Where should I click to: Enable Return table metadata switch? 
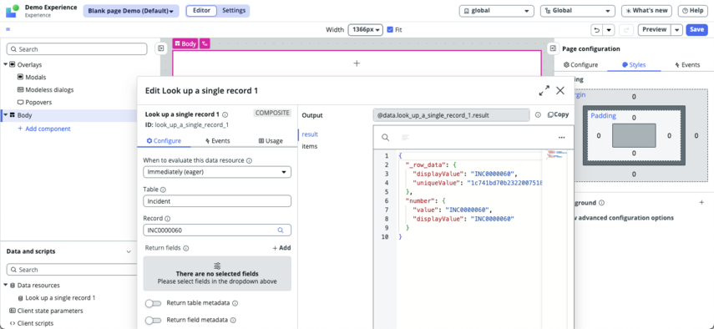pyautogui.click(x=153, y=303)
